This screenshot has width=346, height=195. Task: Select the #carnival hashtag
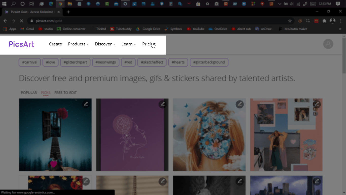pos(30,62)
